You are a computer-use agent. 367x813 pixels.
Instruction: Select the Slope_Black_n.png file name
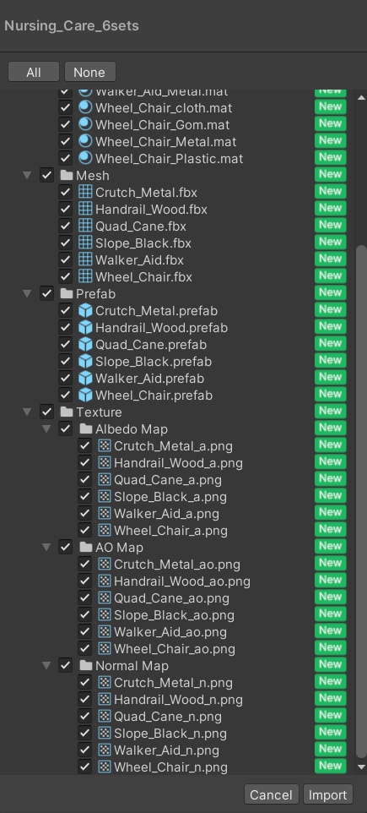pyautogui.click(x=170, y=734)
